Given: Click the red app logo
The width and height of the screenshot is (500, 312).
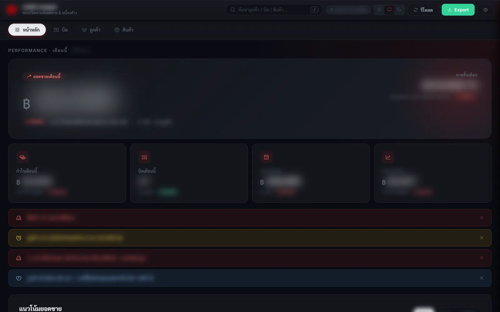Looking at the screenshot, I should pos(12,10).
